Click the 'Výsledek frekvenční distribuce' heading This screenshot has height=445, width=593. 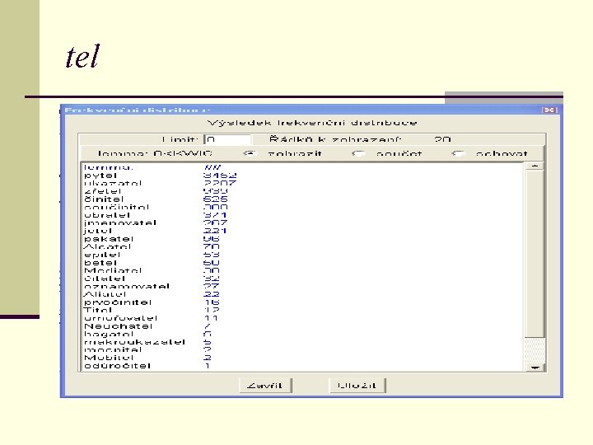coord(312,123)
